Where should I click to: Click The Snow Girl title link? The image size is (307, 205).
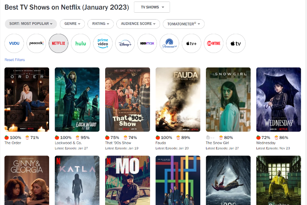pos(217,143)
